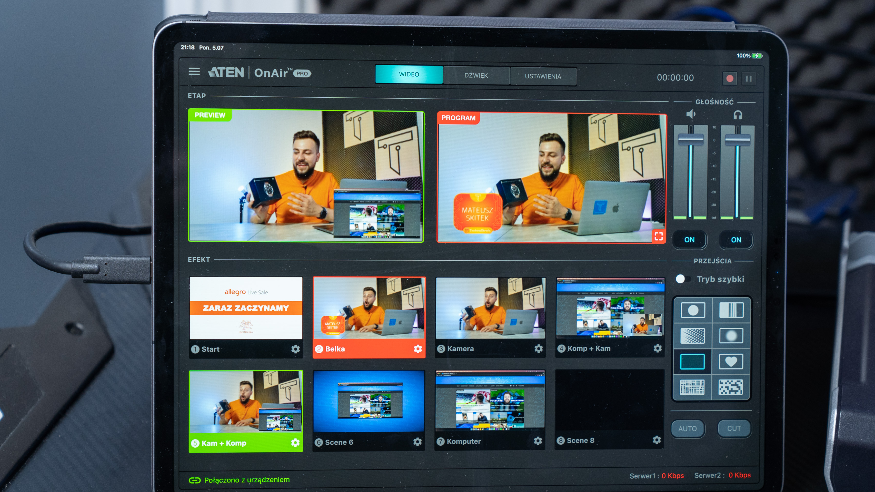Select the Start scene thumbnail
The width and height of the screenshot is (875, 492).
point(246,308)
